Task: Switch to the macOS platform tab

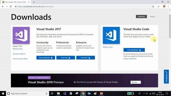Action: (x=153, y=17)
